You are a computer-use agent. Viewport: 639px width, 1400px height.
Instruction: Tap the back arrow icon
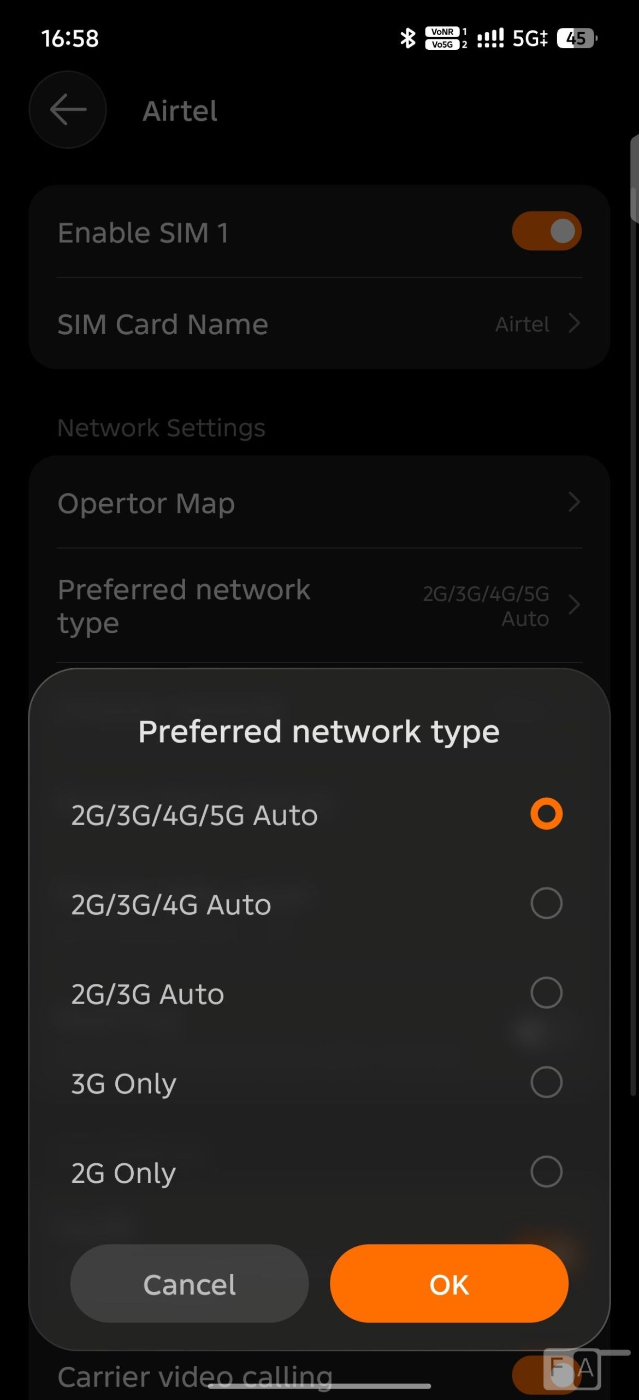click(68, 110)
